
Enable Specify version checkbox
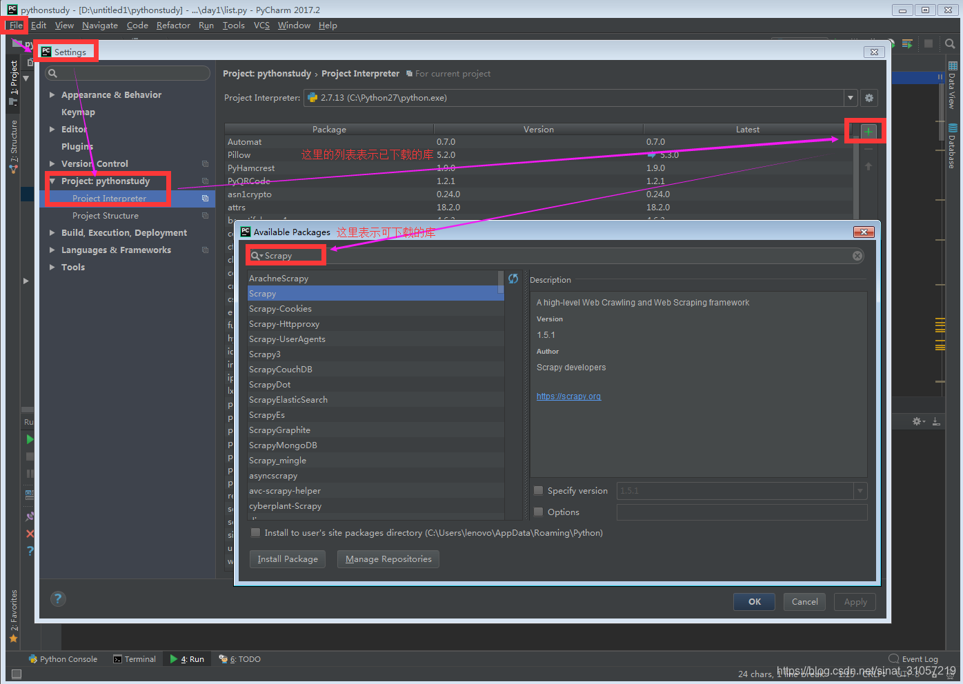pos(539,491)
